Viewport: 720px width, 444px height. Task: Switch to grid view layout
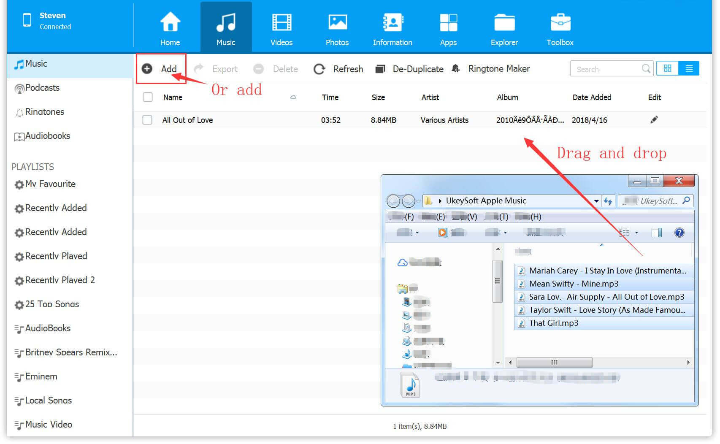[667, 68]
